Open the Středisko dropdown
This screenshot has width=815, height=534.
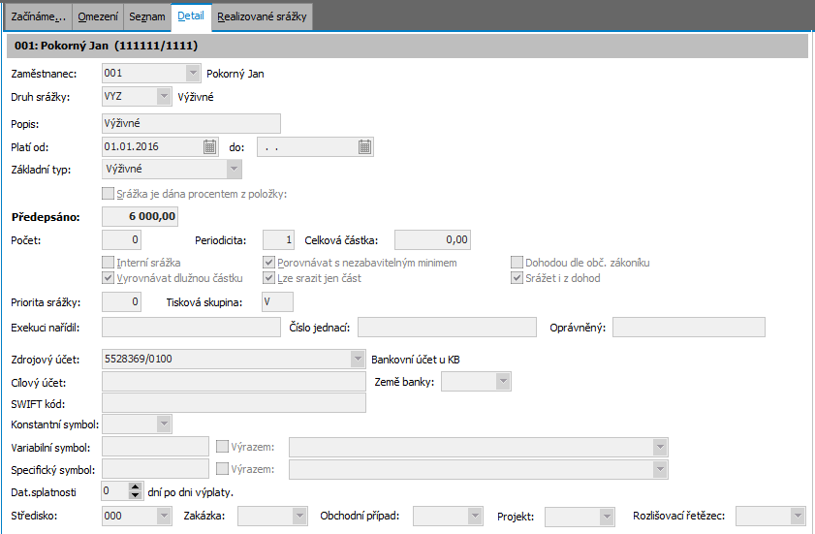coord(163,516)
